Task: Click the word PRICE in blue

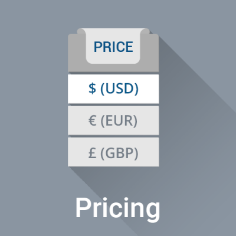Action: [x=113, y=47]
